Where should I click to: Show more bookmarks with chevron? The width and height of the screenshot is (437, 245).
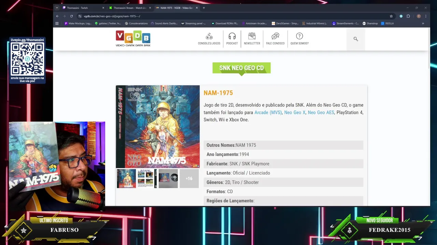423,23
